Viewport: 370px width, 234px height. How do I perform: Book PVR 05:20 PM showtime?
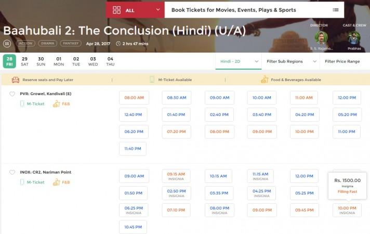[x=347, y=115]
